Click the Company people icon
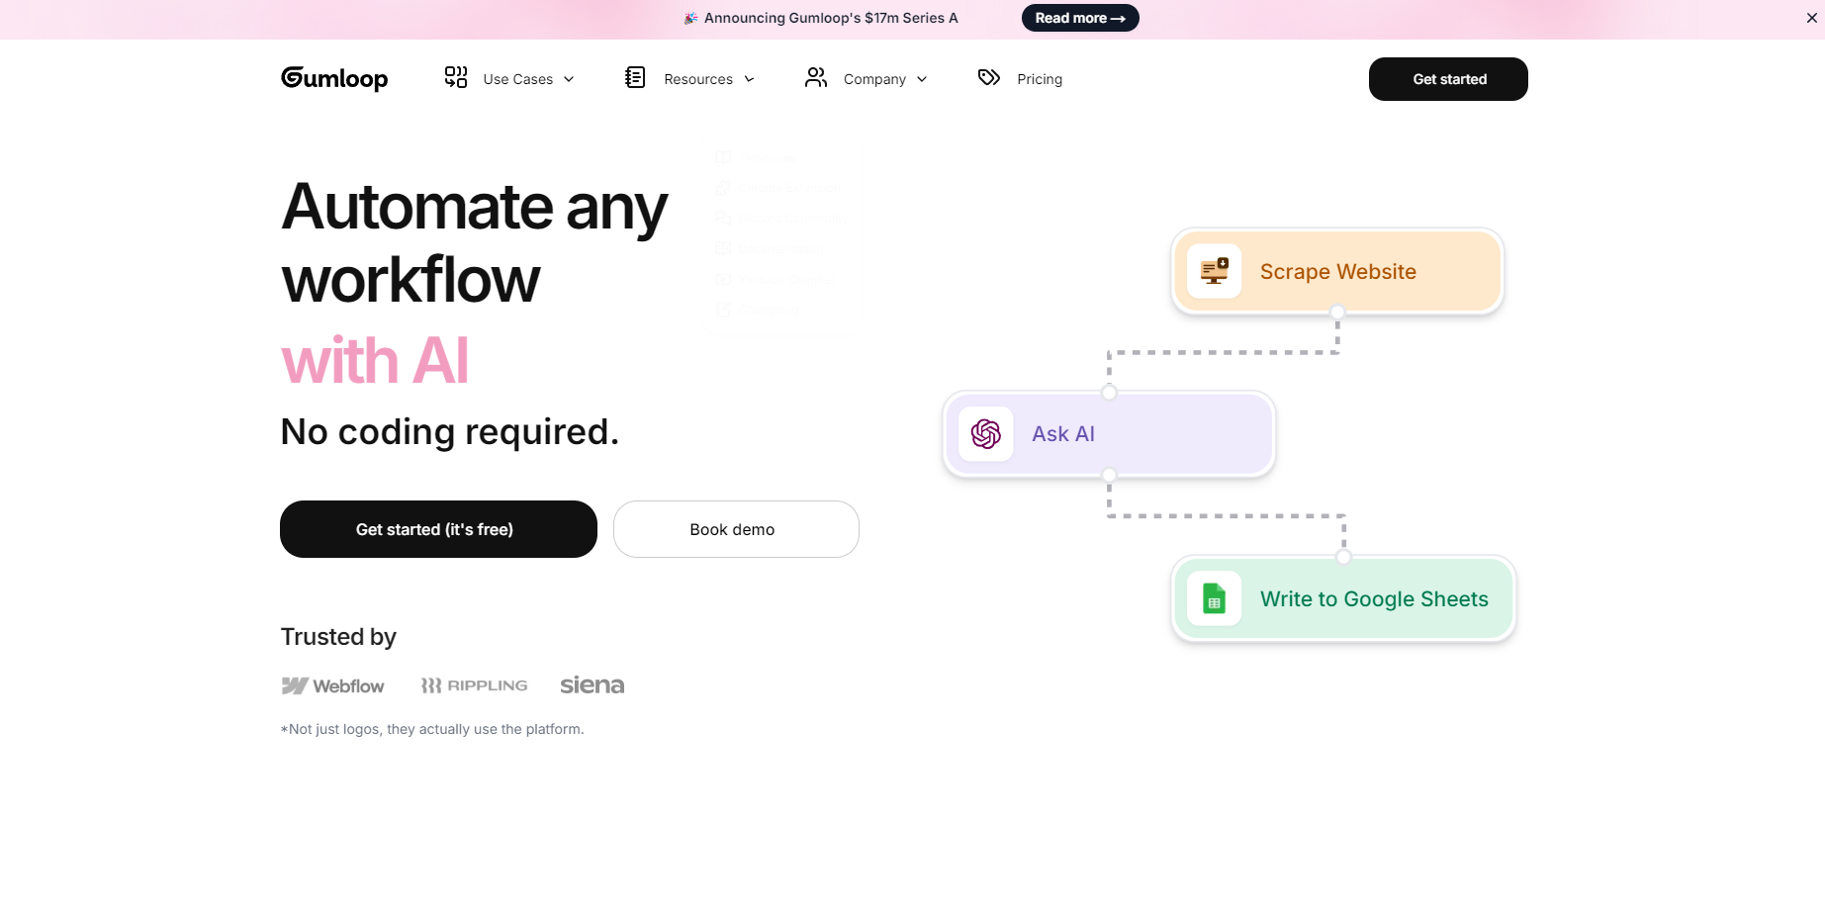1825x906 pixels. [816, 77]
